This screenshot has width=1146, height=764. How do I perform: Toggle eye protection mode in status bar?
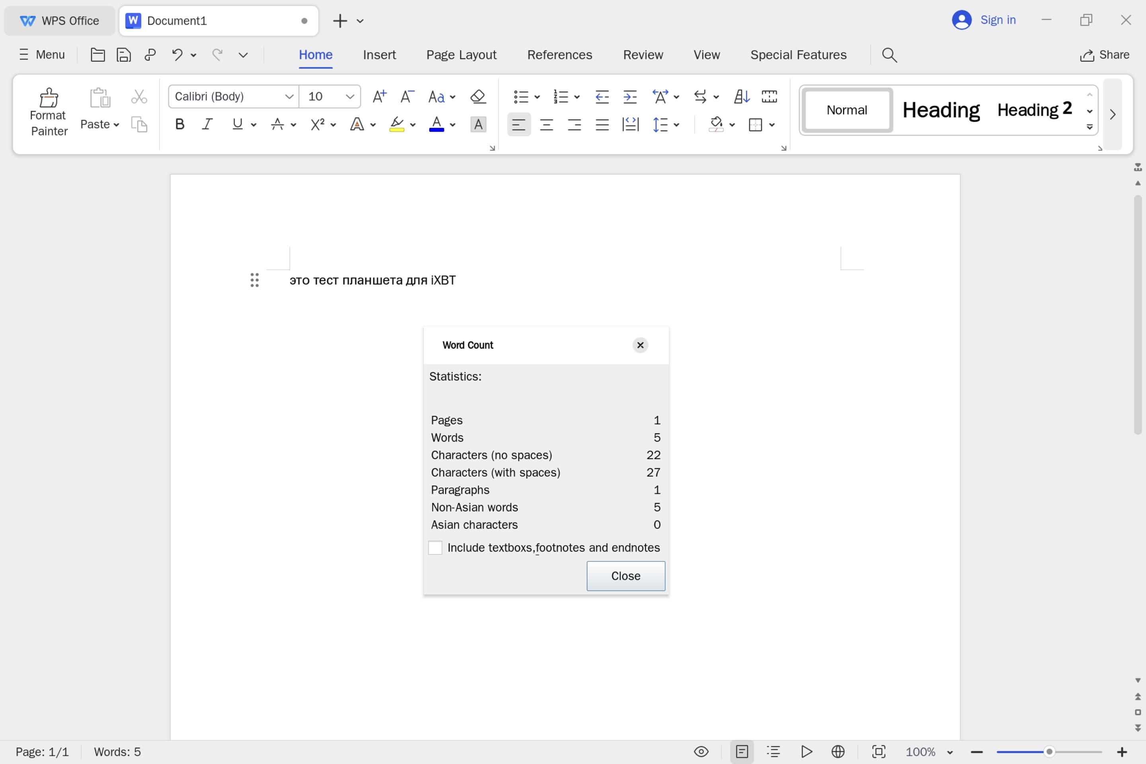pyautogui.click(x=701, y=751)
